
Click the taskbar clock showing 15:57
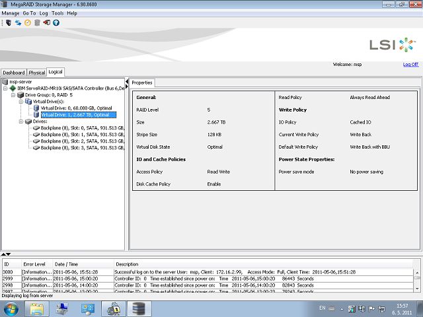[402, 309]
